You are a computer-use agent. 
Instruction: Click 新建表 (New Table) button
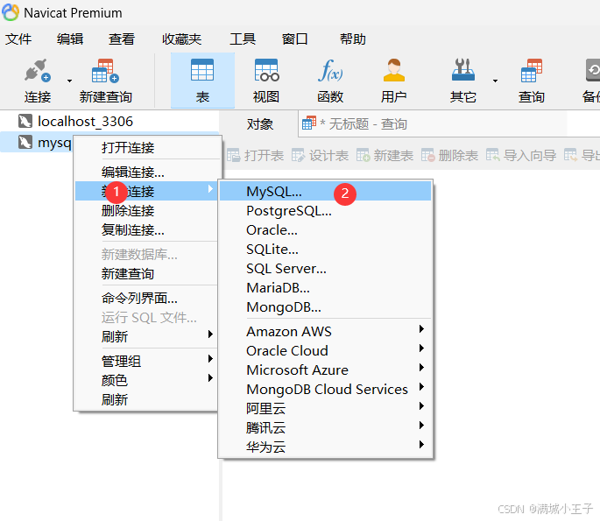click(385, 156)
